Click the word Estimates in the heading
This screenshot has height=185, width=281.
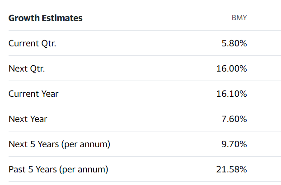(x=62, y=18)
